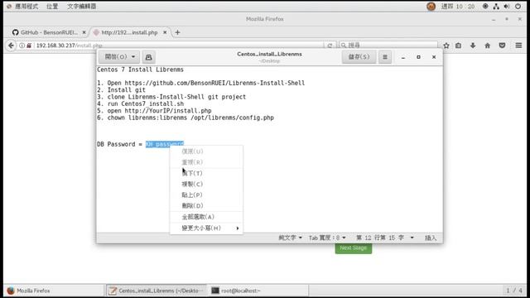
Task: Click the green Next Stage button
Action: 354,248
